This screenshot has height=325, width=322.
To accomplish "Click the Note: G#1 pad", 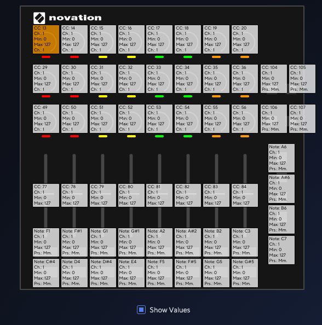I will [x=131, y=242].
